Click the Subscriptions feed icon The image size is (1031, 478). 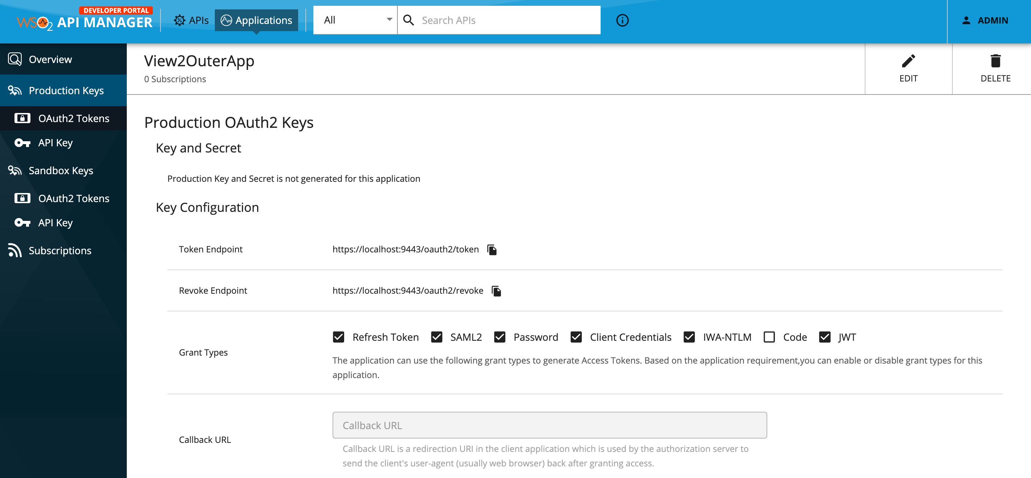click(x=15, y=250)
